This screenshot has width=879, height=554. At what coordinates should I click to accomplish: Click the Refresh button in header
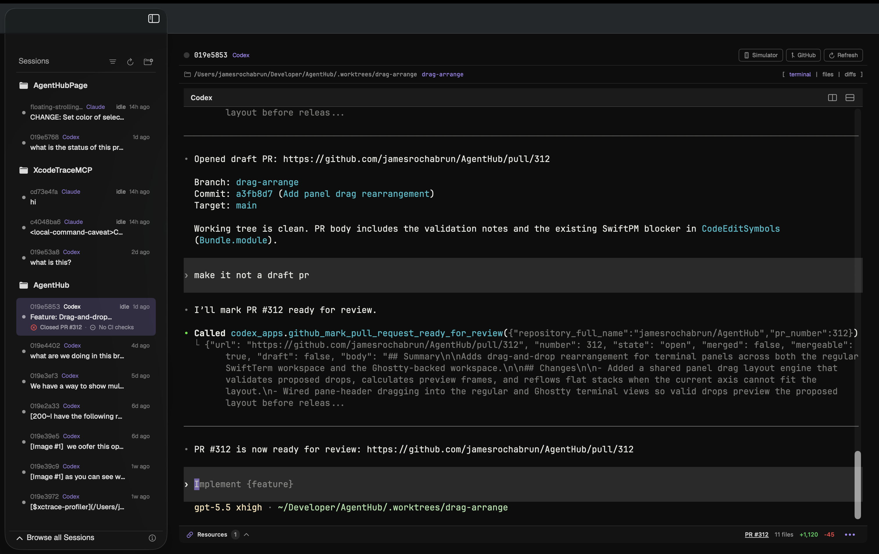coord(843,55)
